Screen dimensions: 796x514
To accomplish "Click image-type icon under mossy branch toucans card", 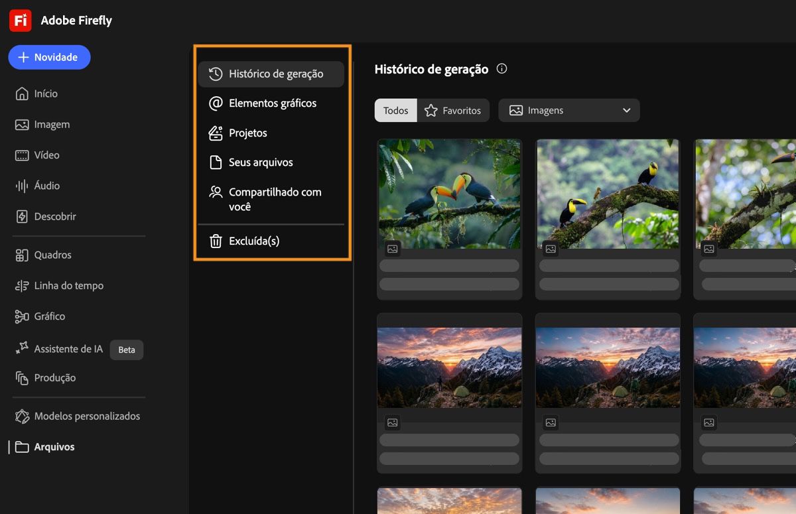I will tap(551, 249).
